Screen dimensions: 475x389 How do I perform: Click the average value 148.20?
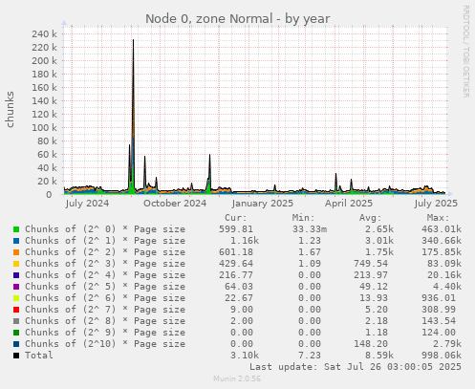pos(371,344)
